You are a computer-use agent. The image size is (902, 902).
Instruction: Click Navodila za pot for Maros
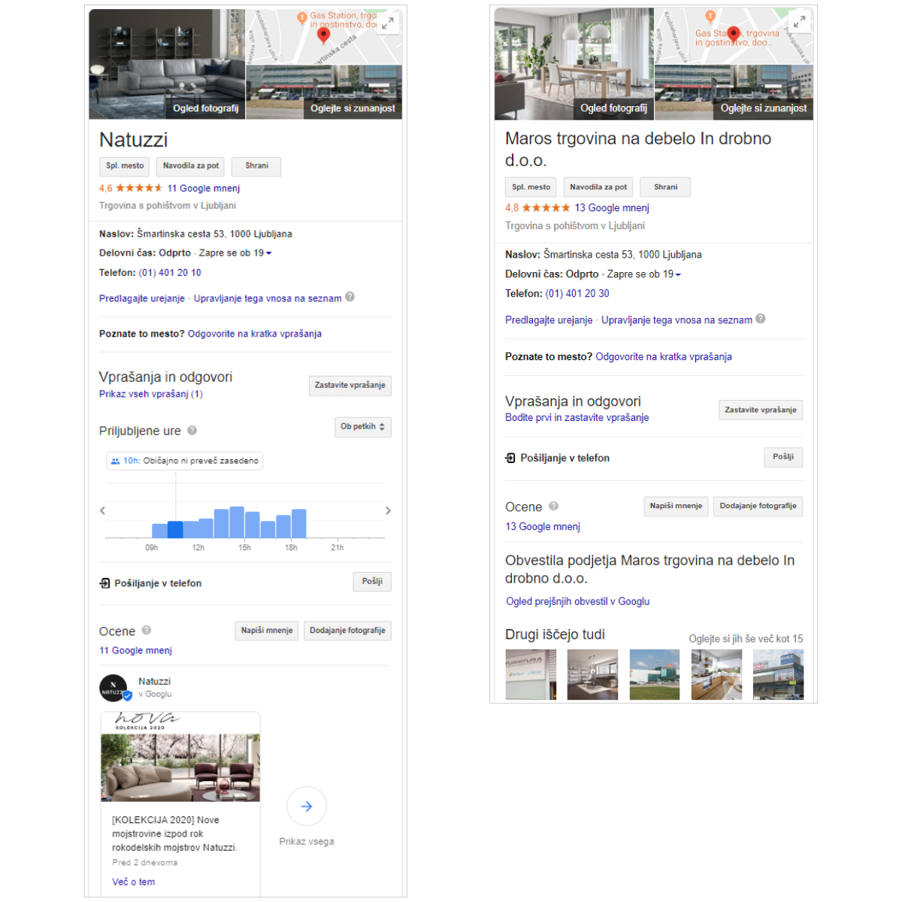coord(598,187)
